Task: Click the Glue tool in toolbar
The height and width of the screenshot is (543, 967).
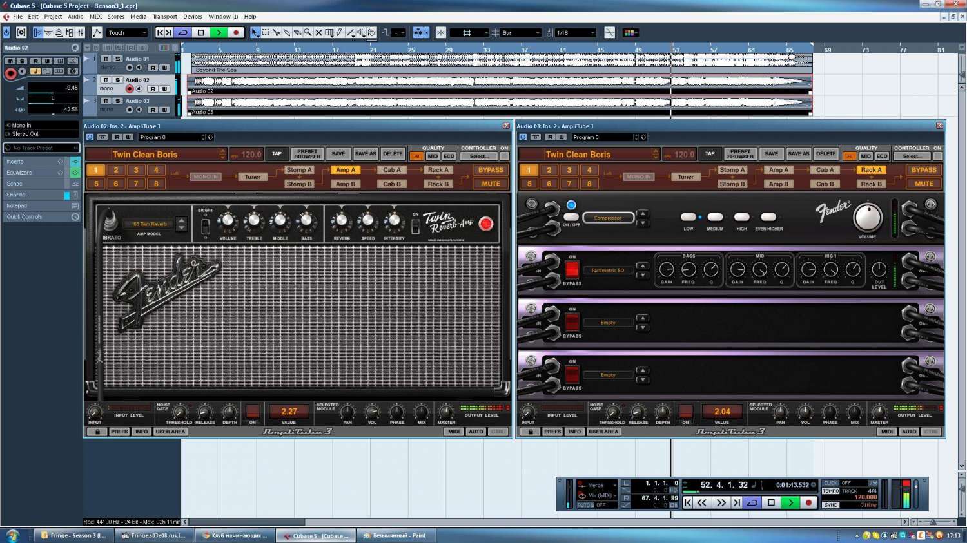Action: click(286, 33)
